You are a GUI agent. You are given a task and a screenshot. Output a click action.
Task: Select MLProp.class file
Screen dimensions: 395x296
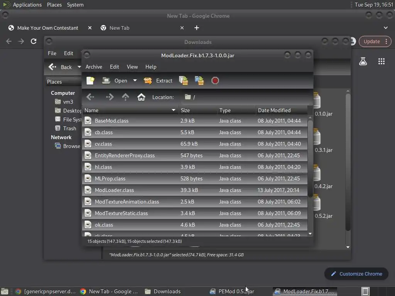[x=195, y=178]
